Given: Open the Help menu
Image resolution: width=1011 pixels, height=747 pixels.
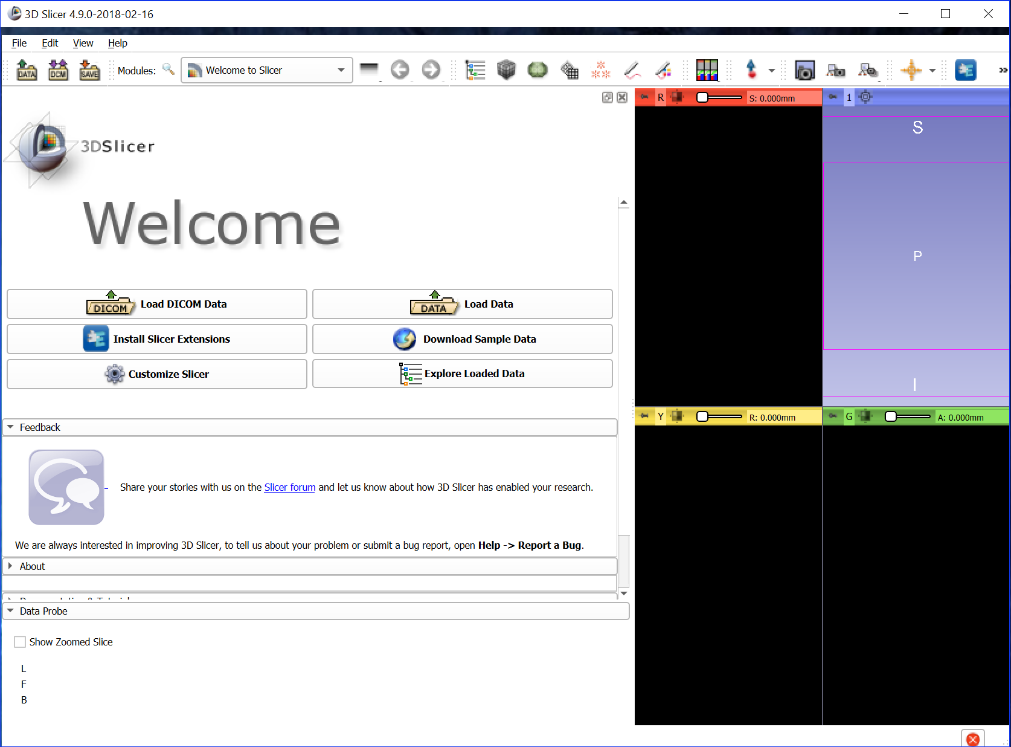Looking at the screenshot, I should [x=117, y=43].
